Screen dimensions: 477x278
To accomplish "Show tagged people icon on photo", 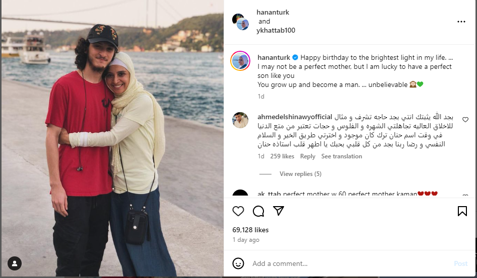I will 15,263.
